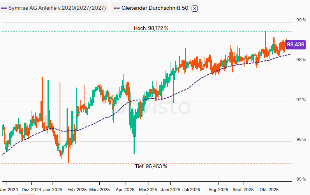Viewport: 310px width, 195px height.
Task: Click the 99 % price axis label
Action: [x=300, y=20]
